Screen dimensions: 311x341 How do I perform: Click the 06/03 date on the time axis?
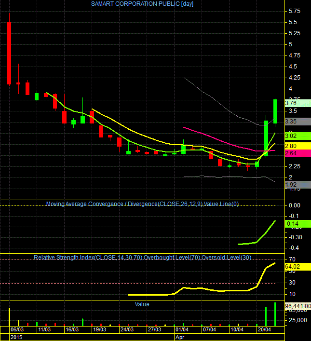(x=17, y=329)
